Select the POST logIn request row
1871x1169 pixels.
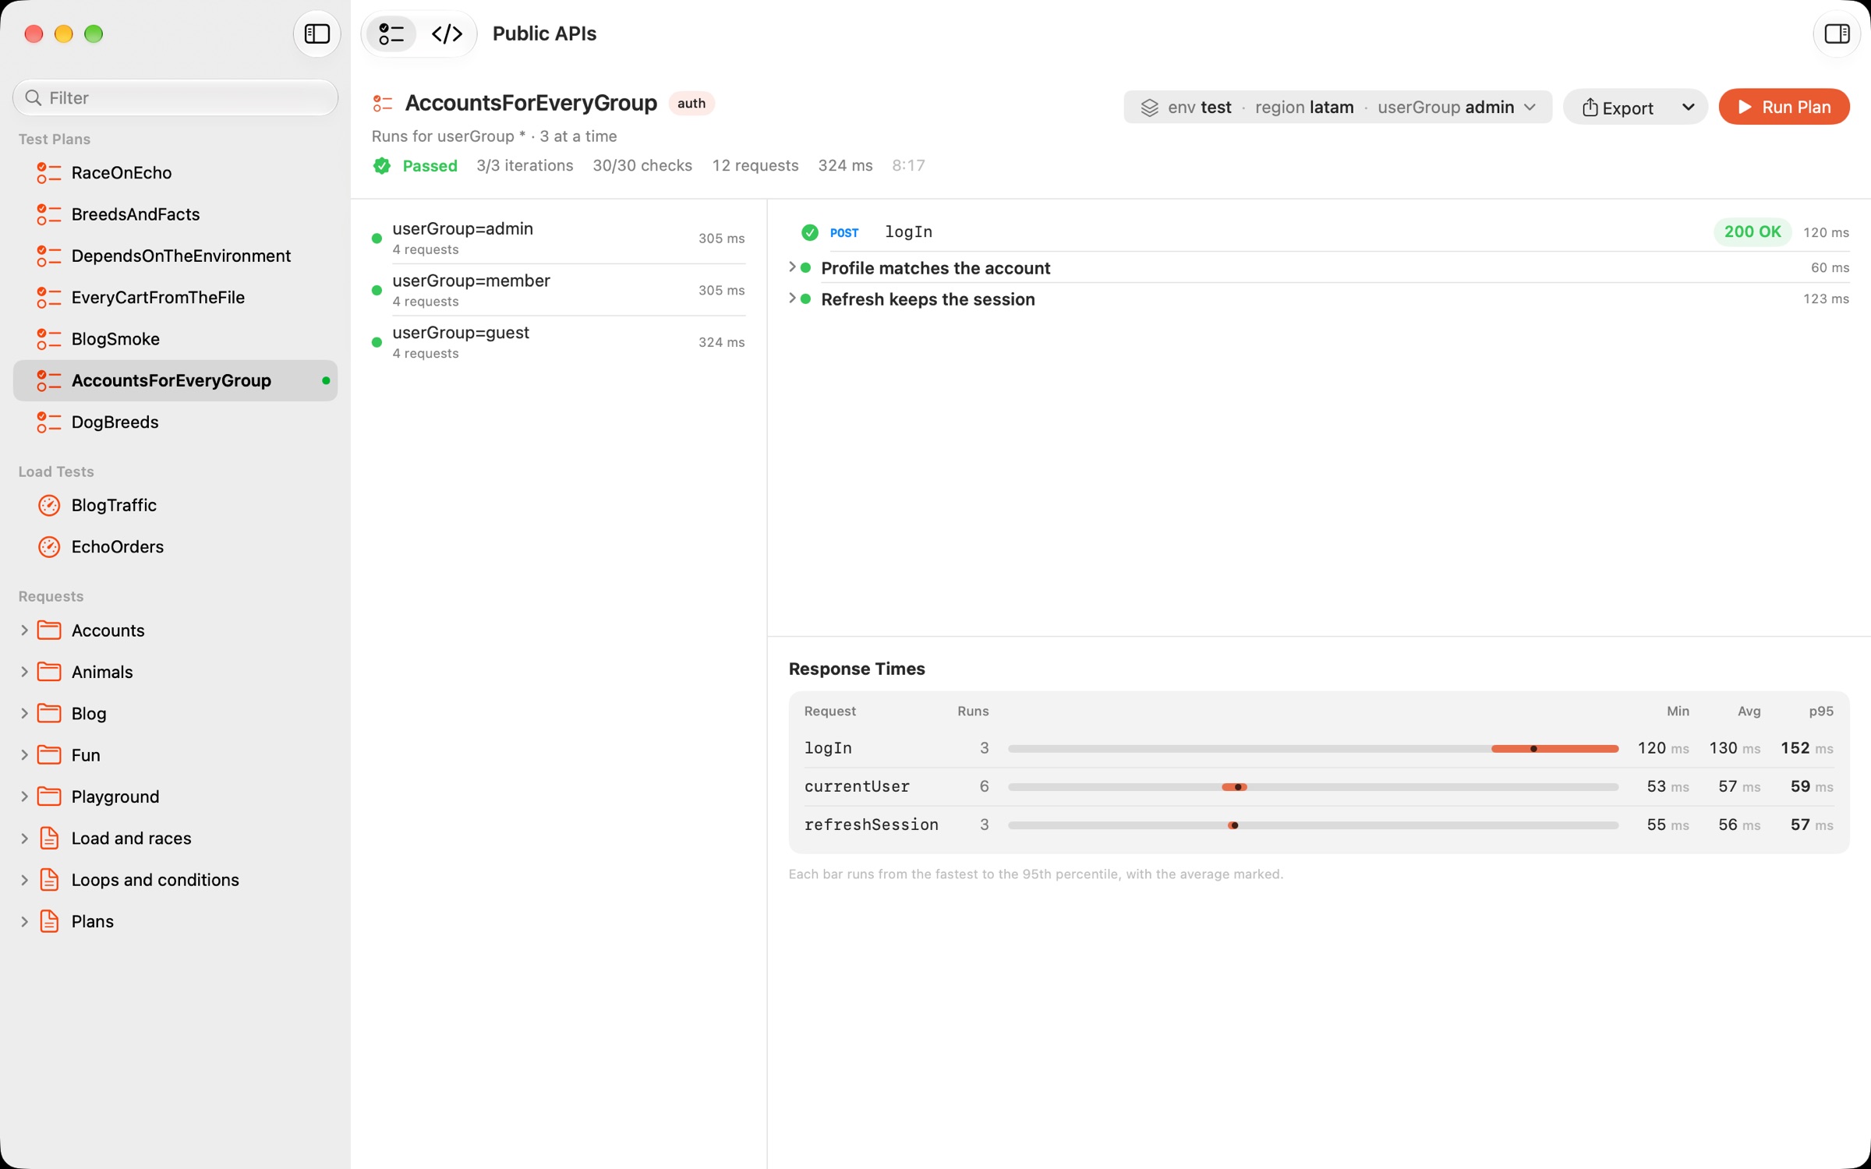(1319, 232)
